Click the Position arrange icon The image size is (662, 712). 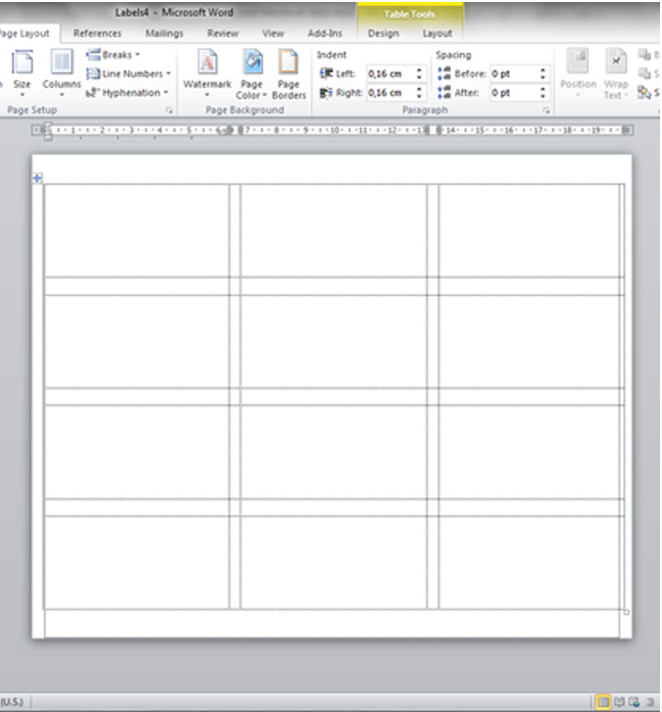(578, 61)
